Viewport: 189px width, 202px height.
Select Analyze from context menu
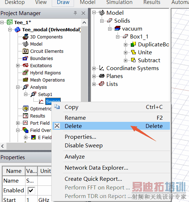pos(111,156)
